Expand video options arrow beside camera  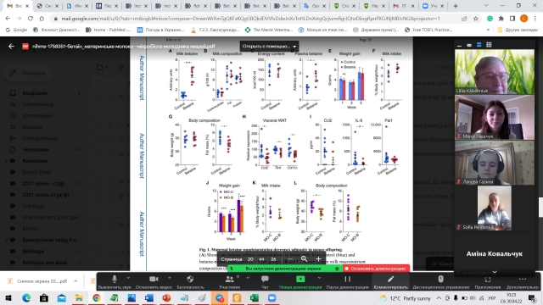[170, 278]
